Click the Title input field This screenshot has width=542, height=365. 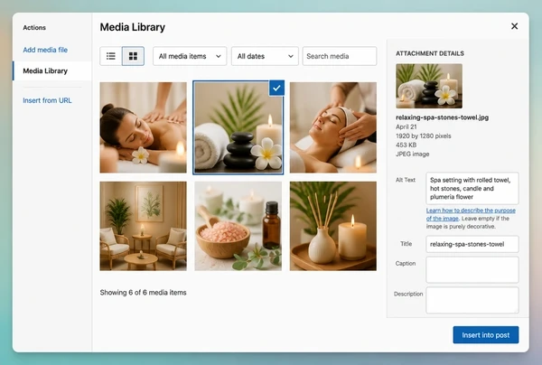click(472, 244)
